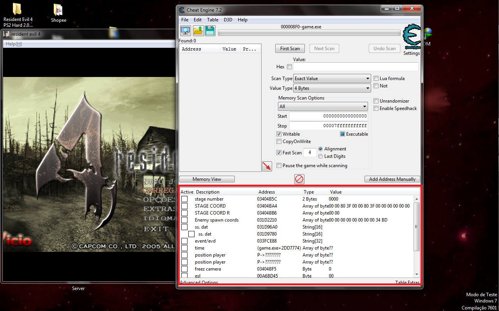Viewport: 499px width, 311px height.
Task: Enable the Not checkbox
Action: coord(376,86)
